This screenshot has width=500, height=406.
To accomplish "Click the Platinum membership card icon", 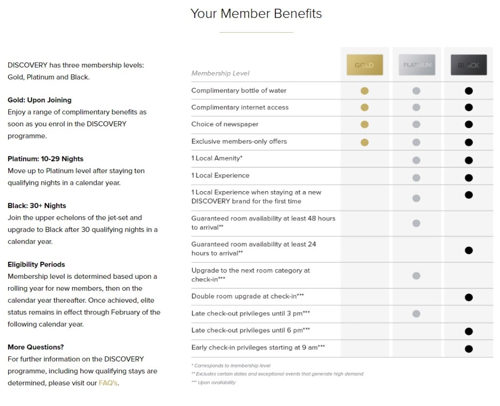I will point(417,65).
